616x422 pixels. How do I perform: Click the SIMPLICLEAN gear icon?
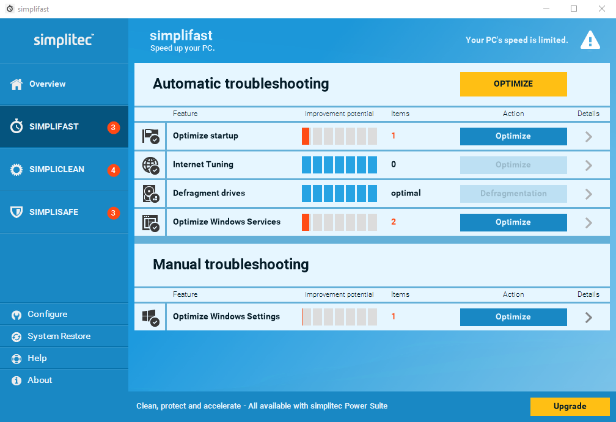(16, 170)
